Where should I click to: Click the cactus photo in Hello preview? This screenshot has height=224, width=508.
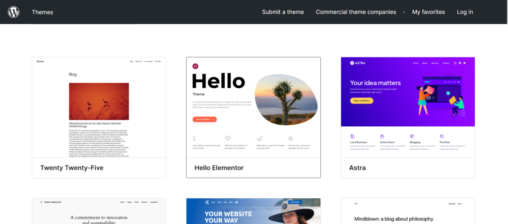286,100
